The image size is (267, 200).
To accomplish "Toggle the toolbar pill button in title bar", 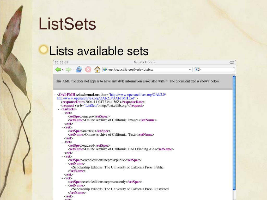I will 232,63.
